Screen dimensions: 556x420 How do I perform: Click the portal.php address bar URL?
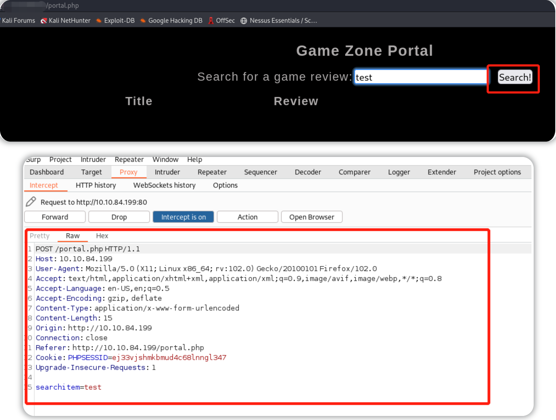(62, 5)
